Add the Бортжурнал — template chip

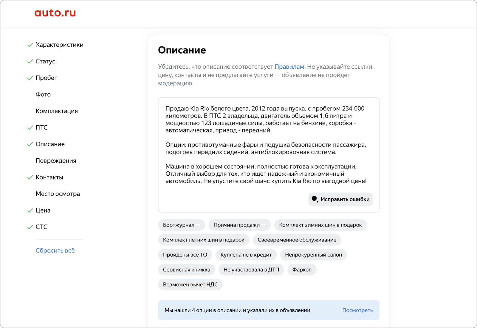point(182,225)
